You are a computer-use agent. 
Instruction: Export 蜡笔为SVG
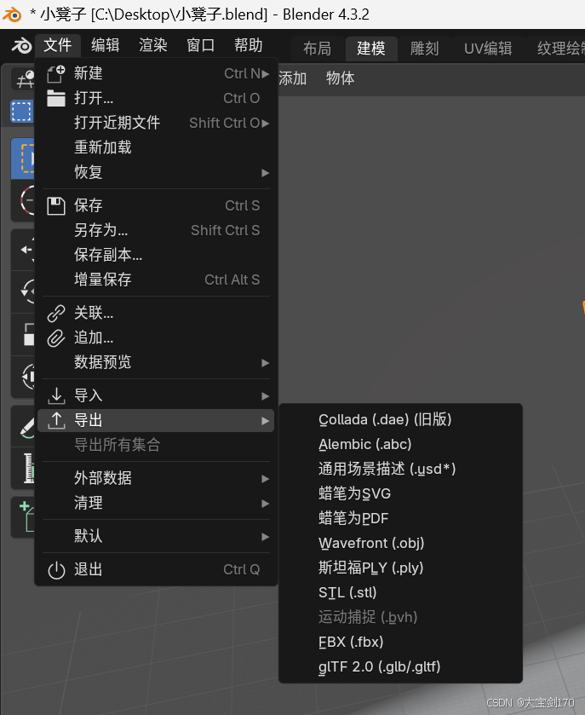click(400, 493)
